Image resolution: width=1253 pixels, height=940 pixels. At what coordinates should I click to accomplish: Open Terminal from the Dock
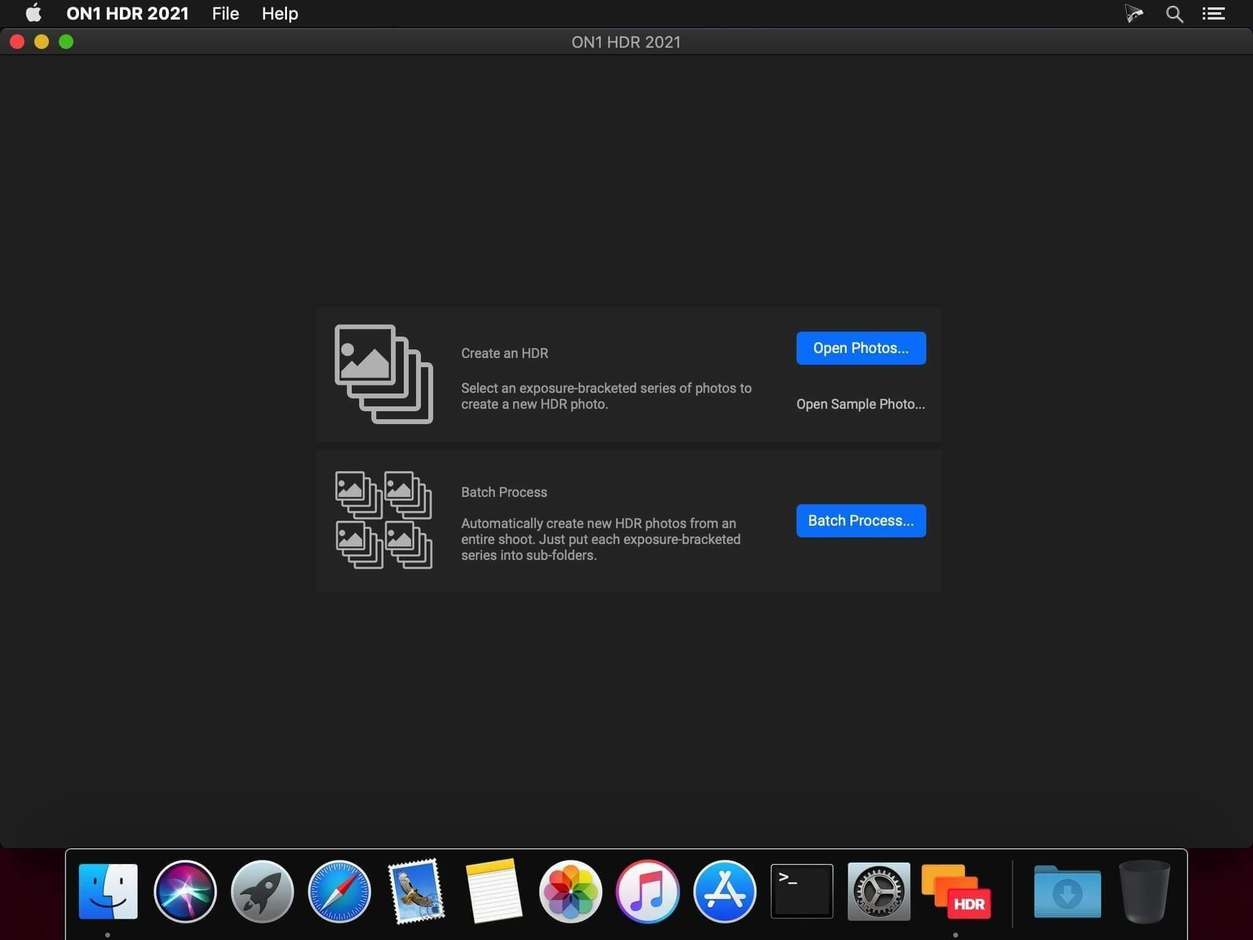click(801, 891)
